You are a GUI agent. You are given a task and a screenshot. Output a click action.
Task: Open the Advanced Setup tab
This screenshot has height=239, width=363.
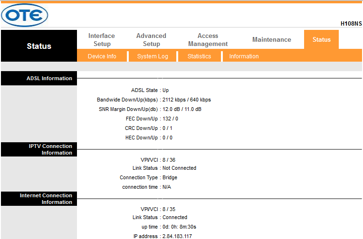tap(151, 40)
